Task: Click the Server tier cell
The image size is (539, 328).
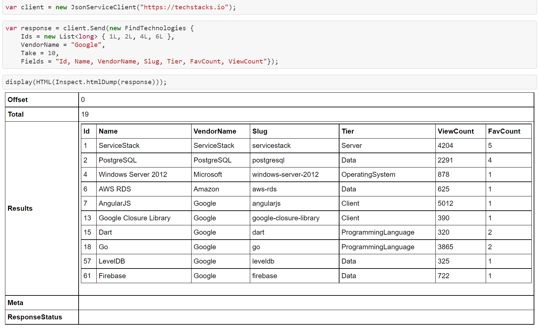Action: [387, 146]
